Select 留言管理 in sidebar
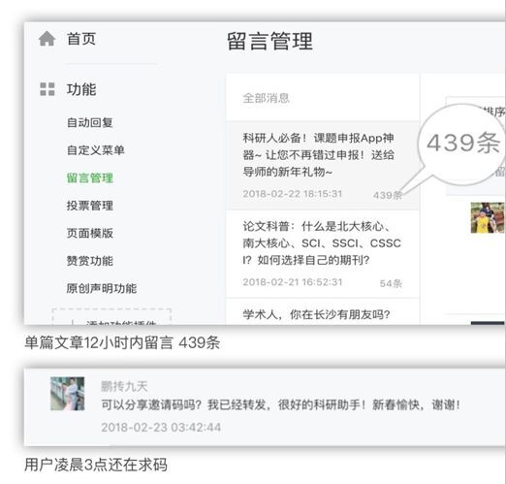The width and height of the screenshot is (506, 484). (90, 177)
